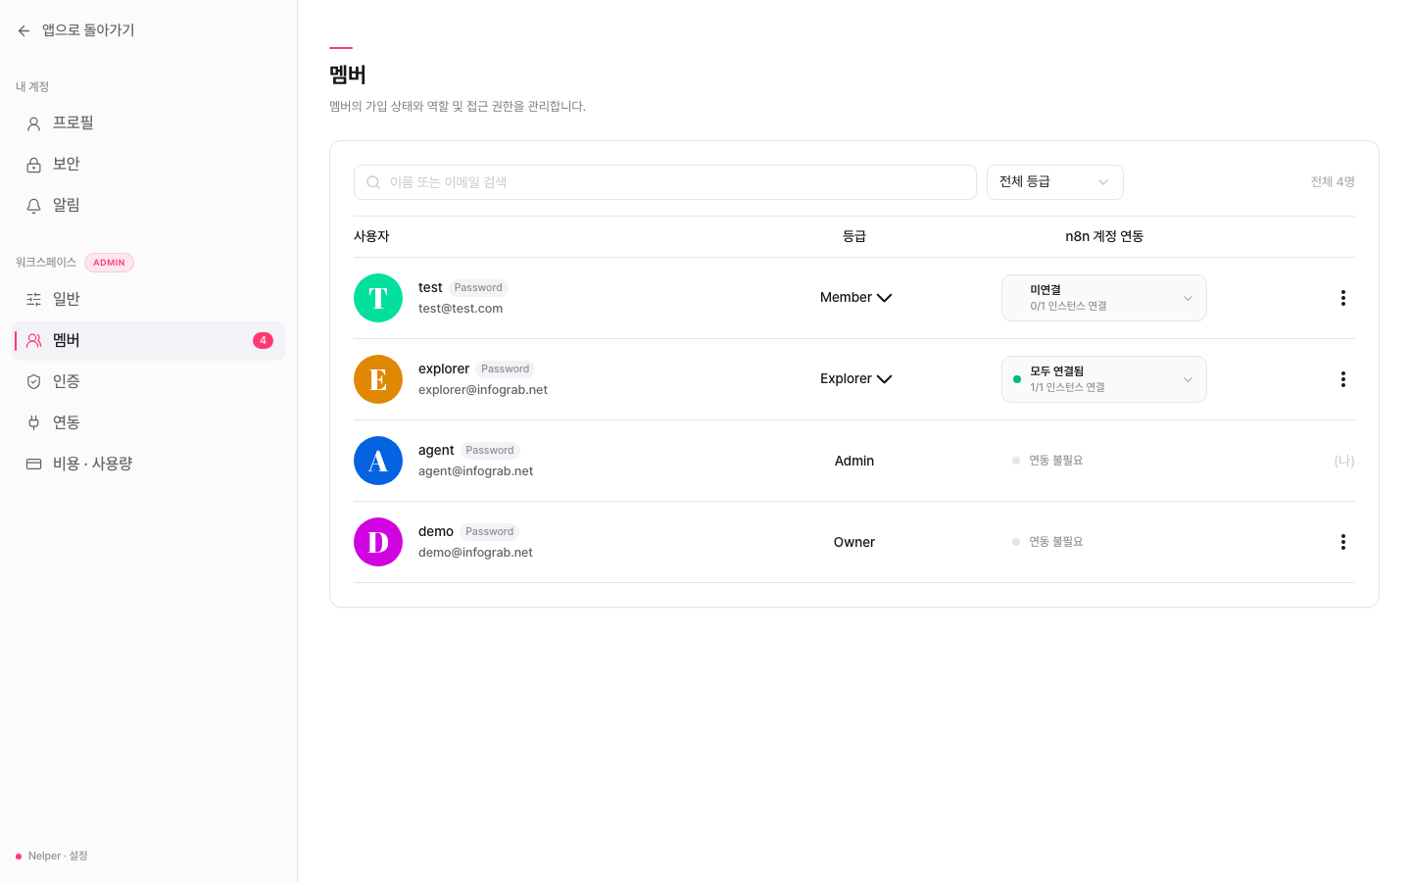Click the magenta D avatar for demo

(x=378, y=542)
